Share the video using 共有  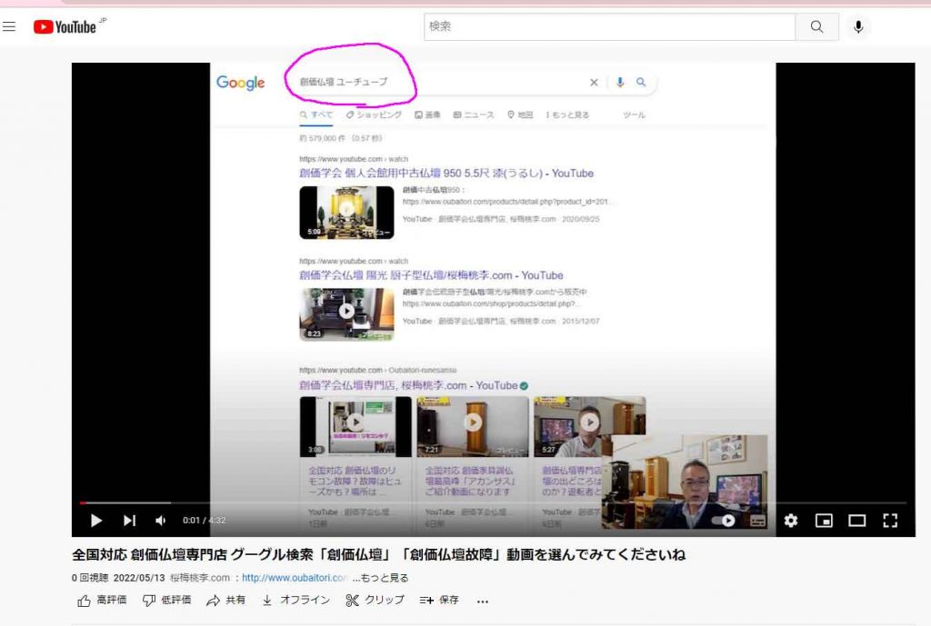coord(226,601)
